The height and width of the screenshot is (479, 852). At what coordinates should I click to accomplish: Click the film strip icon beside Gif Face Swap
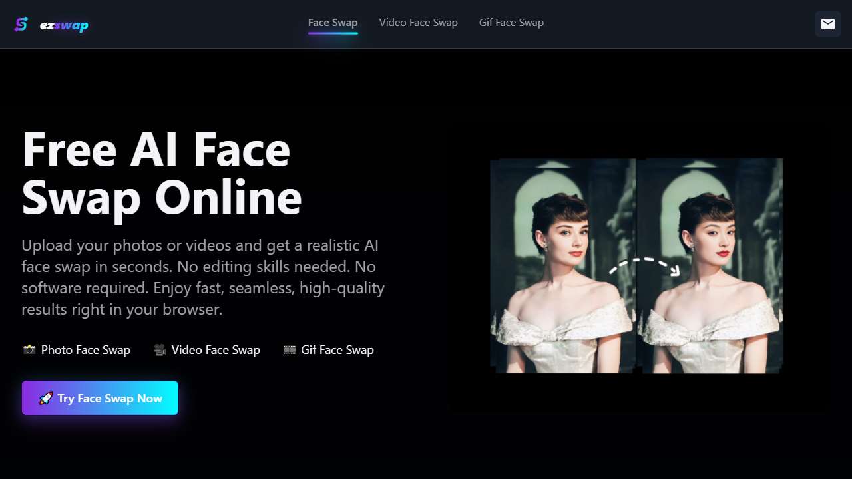point(290,350)
